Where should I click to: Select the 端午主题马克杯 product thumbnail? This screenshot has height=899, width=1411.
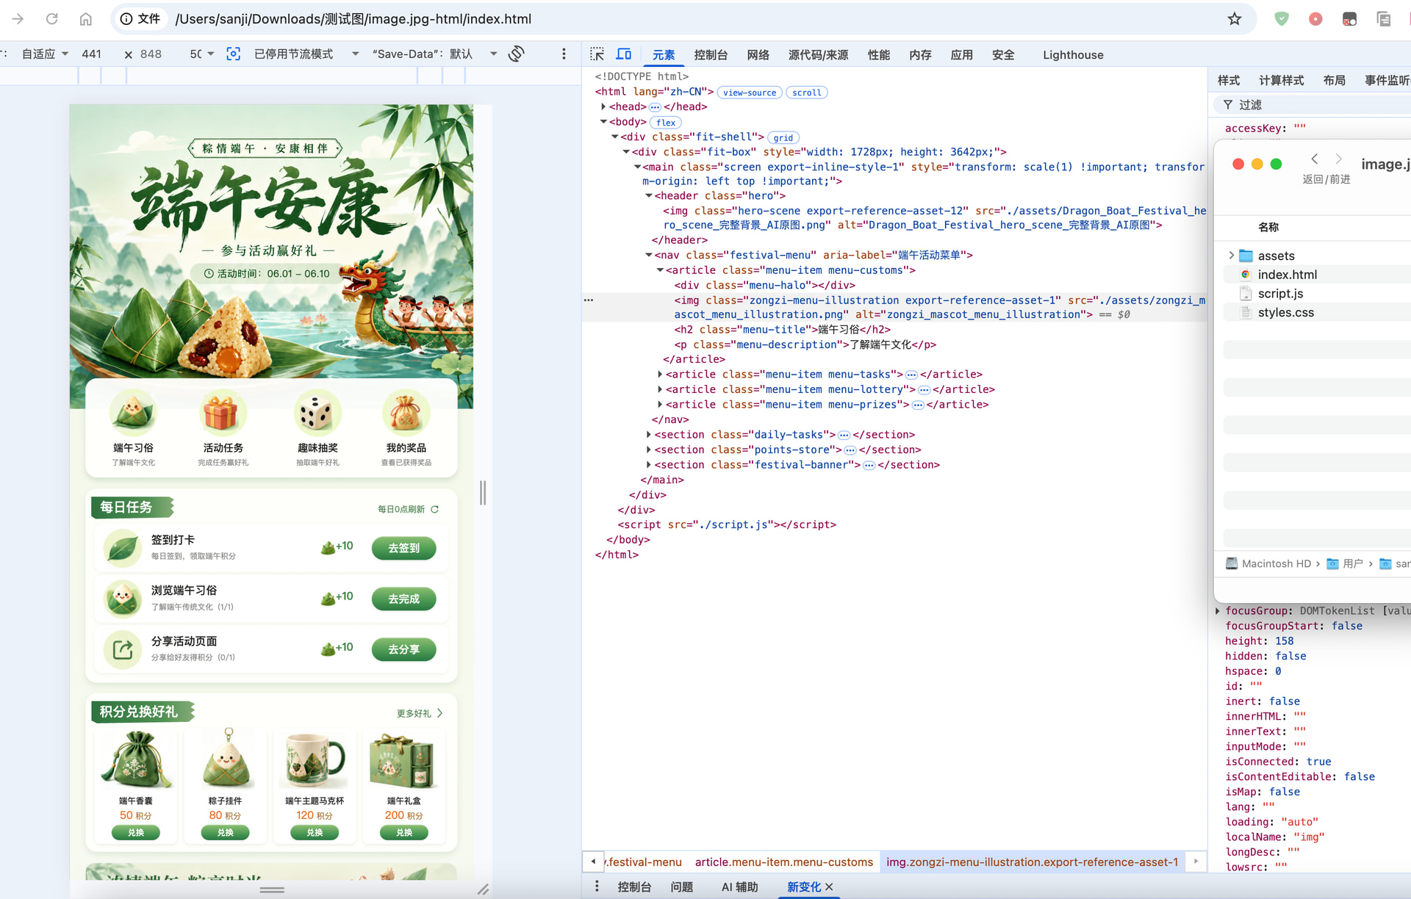tap(315, 759)
